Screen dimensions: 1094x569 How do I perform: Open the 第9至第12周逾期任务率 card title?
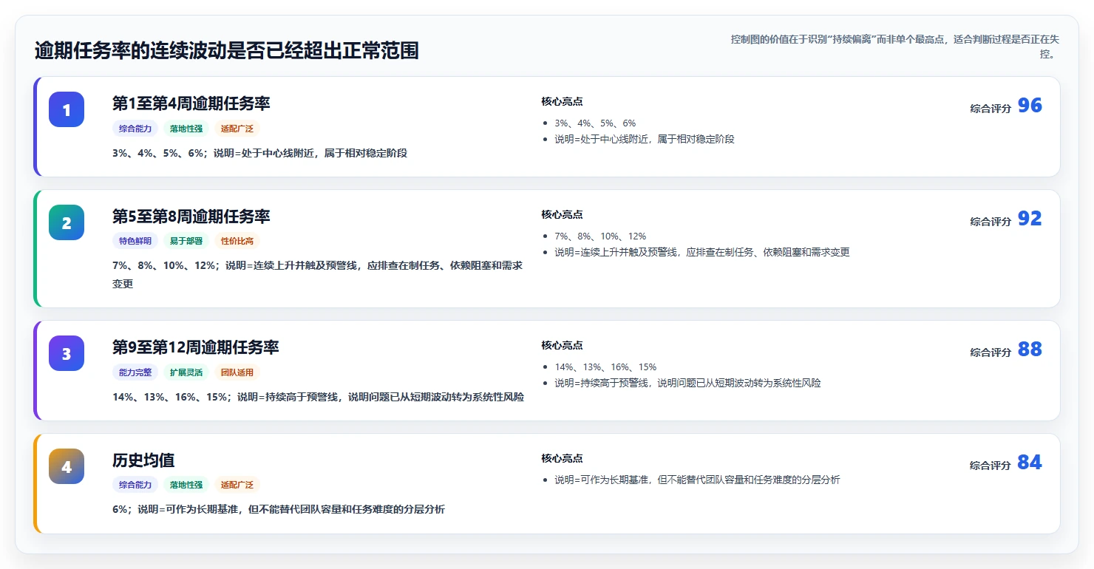click(196, 347)
